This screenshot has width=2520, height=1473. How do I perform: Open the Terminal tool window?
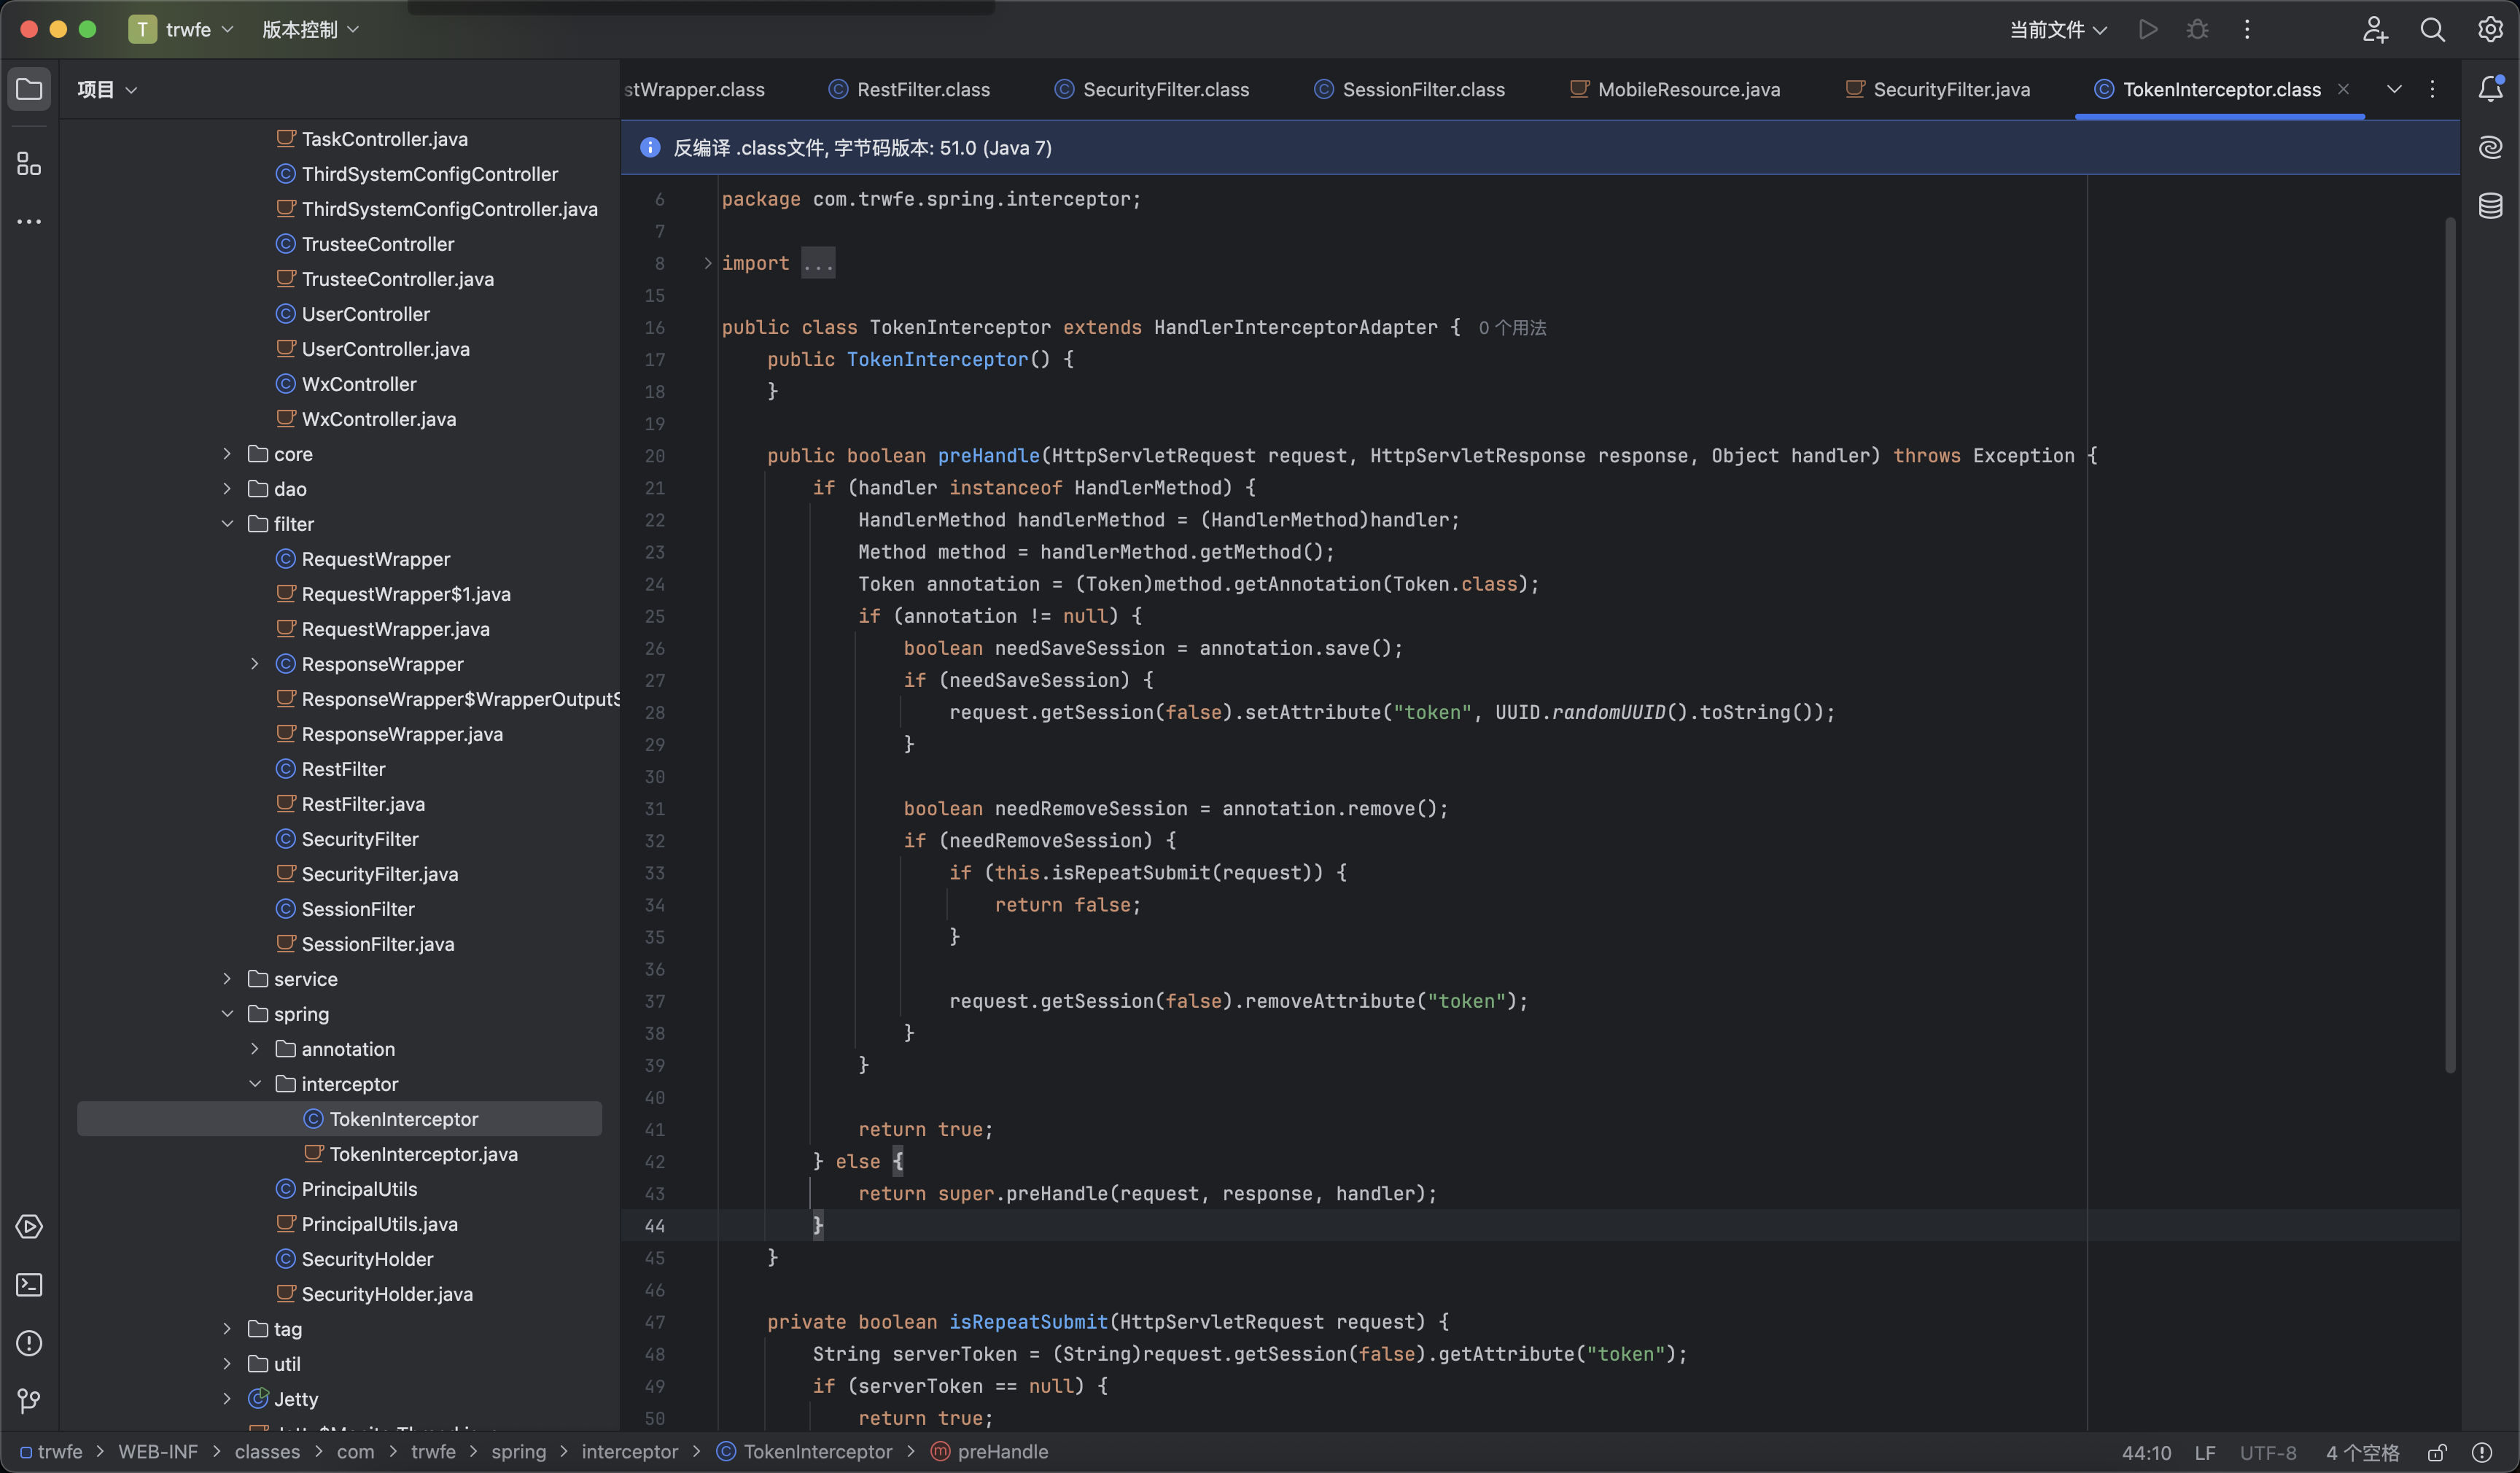pyautogui.click(x=29, y=1285)
